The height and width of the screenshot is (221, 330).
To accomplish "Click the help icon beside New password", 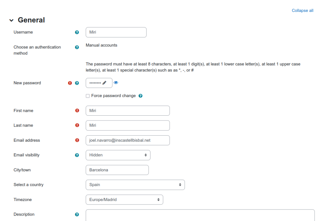I will [x=77, y=83].
